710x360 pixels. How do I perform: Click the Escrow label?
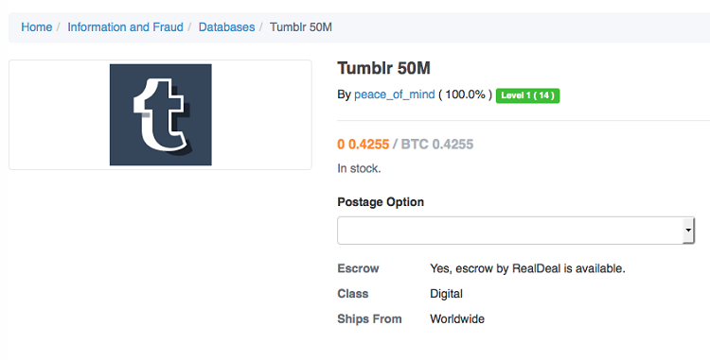[358, 268]
